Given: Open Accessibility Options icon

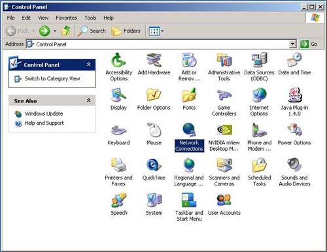Looking at the screenshot, I should tap(118, 67).
